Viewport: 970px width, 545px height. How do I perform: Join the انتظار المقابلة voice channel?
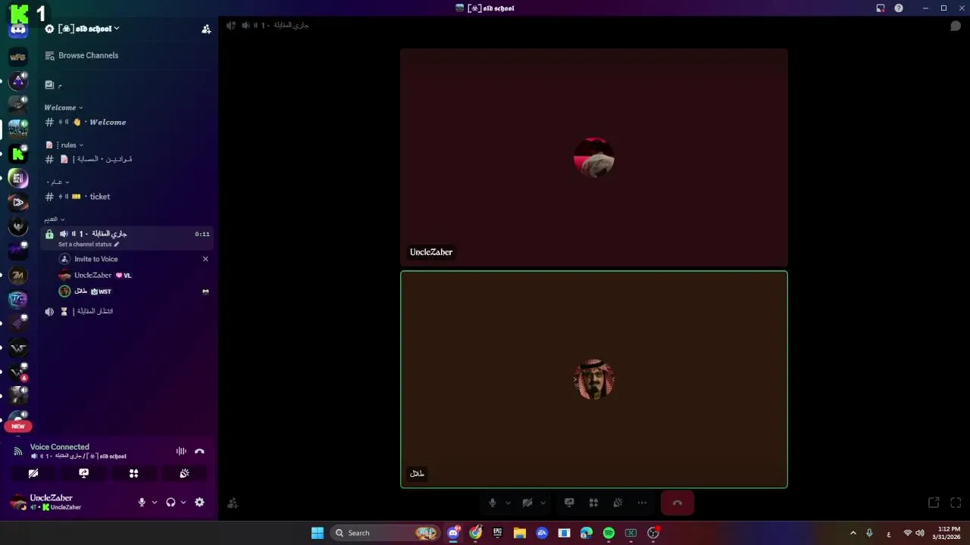tap(127, 311)
